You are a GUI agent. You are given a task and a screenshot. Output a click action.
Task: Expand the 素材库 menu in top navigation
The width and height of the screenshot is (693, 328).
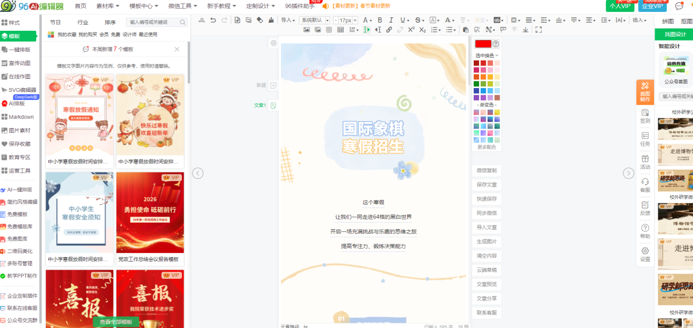point(108,6)
